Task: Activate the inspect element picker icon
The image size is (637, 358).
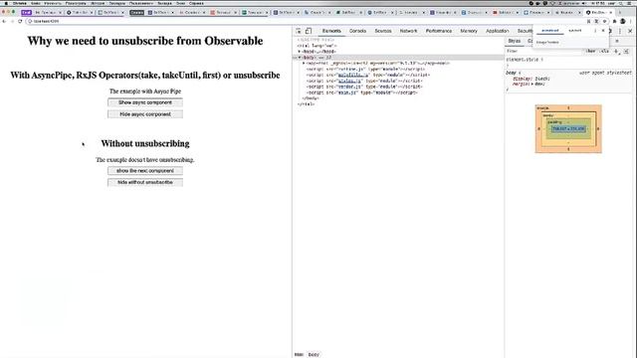Action: pyautogui.click(x=299, y=31)
